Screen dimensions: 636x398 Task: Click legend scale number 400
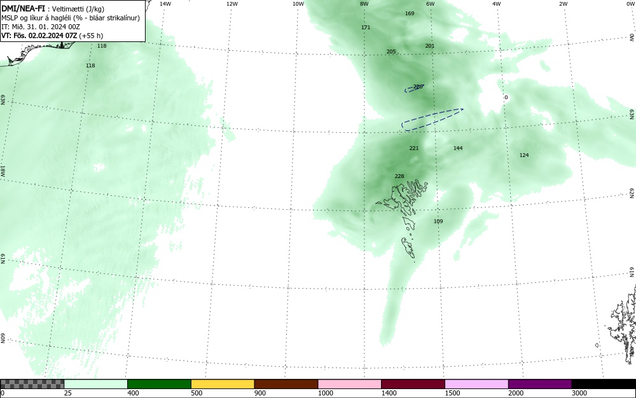[133, 393]
